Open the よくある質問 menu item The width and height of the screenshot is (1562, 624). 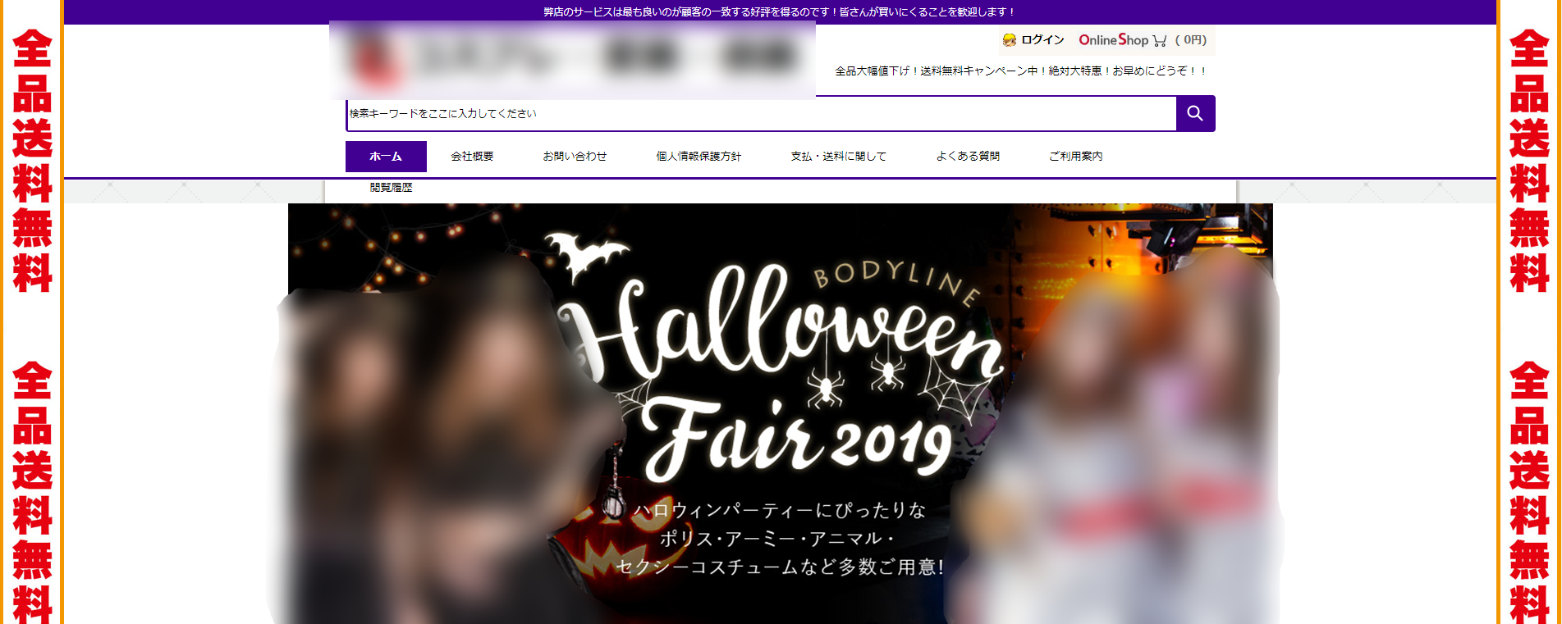(x=968, y=157)
